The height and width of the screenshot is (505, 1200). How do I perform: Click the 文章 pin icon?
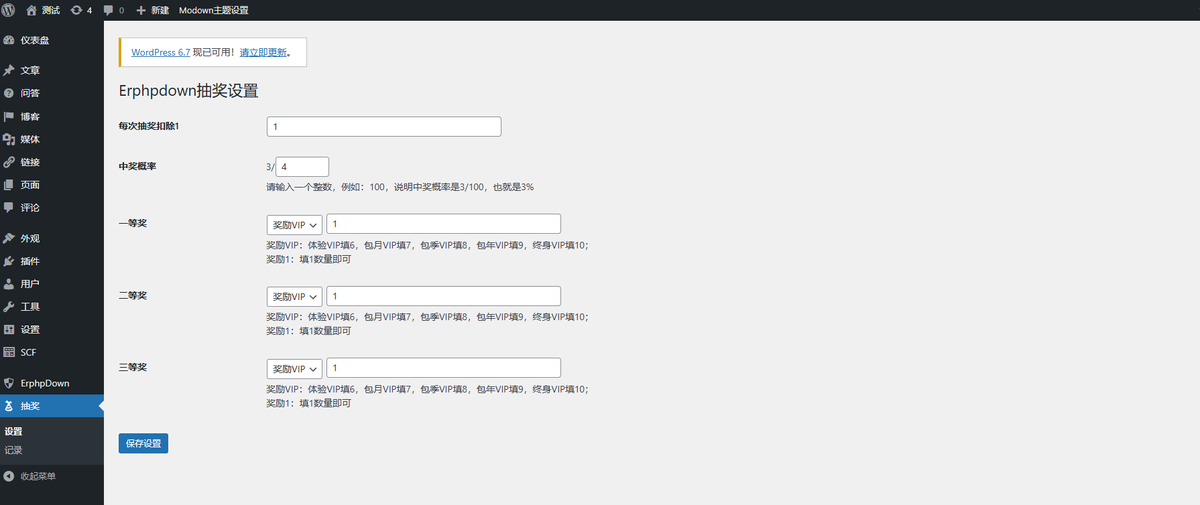pos(9,70)
